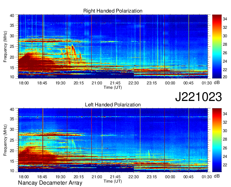Image resolution: width=231 pixels, height=187 pixels.
Task: Click the 21:45 tick on Left Handed plot
Action: [x=115, y=177]
